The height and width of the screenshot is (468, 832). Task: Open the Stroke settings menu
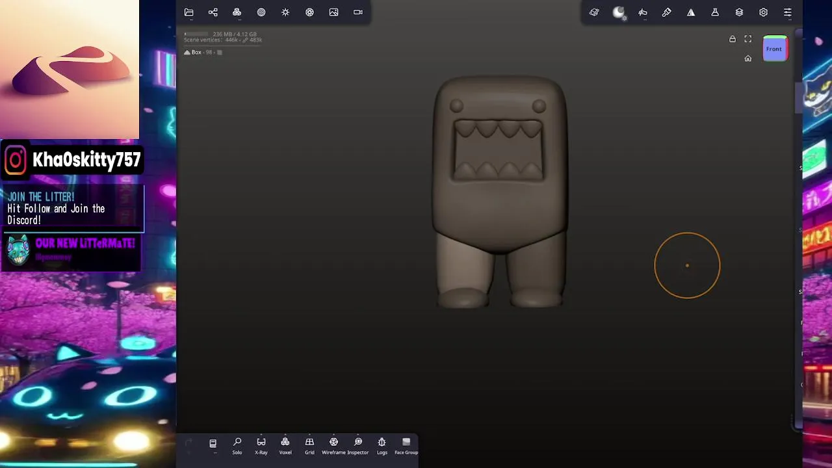pos(643,12)
